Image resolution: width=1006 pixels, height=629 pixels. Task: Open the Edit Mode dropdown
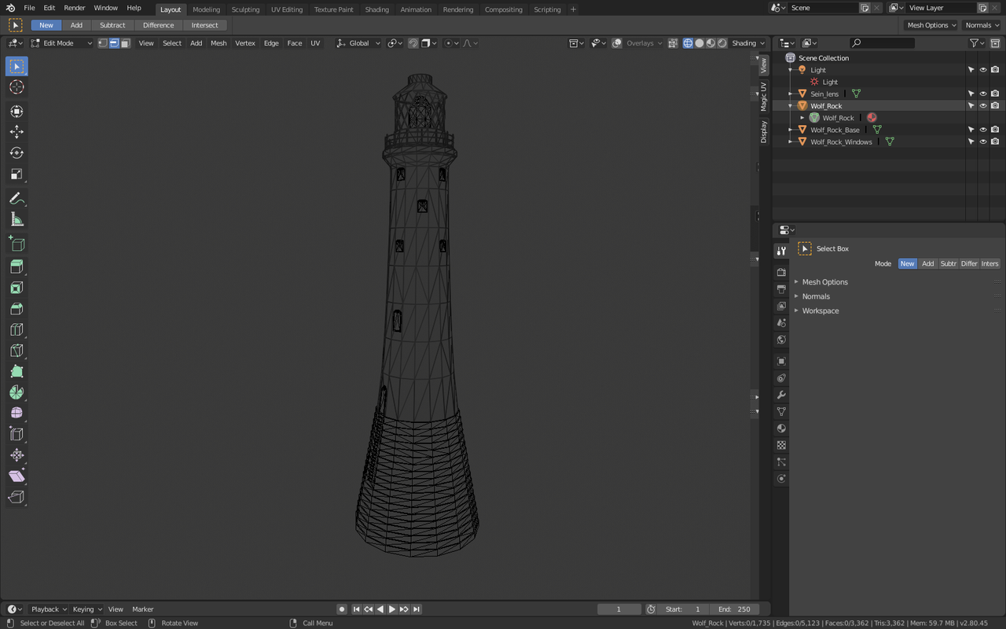[61, 43]
